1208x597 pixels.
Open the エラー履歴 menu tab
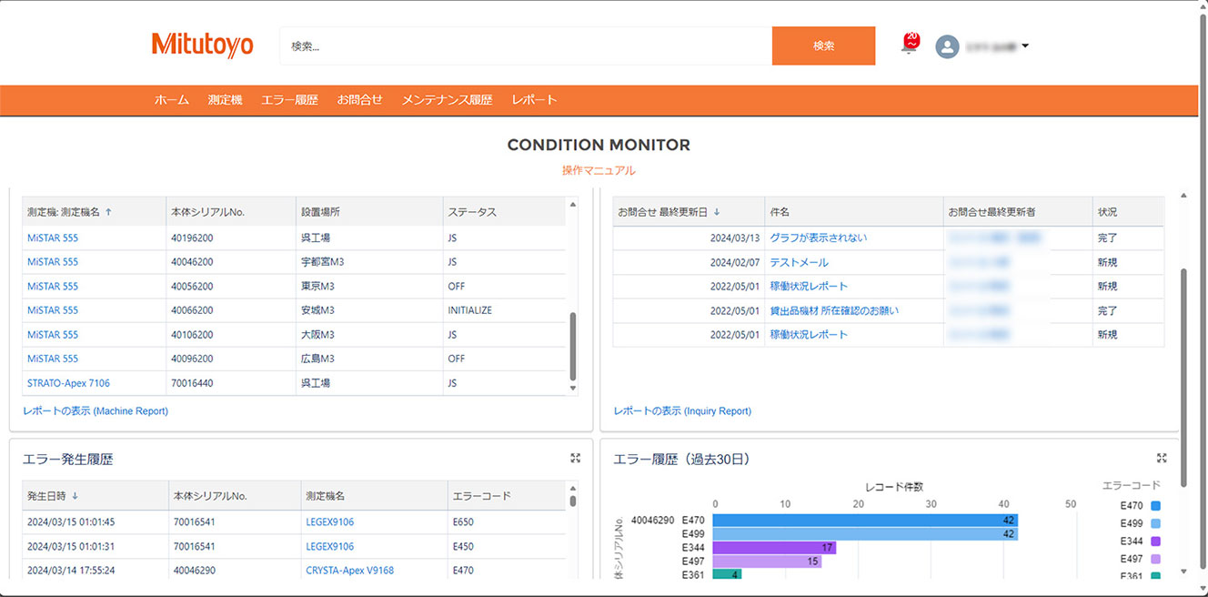pos(289,100)
